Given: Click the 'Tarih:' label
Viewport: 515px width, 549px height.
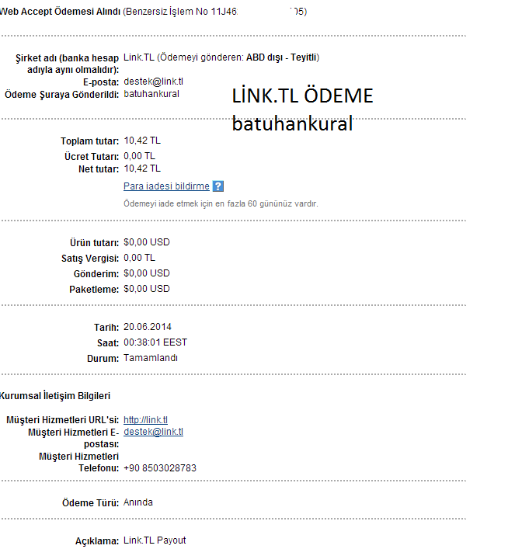Looking at the screenshot, I should [106, 328].
